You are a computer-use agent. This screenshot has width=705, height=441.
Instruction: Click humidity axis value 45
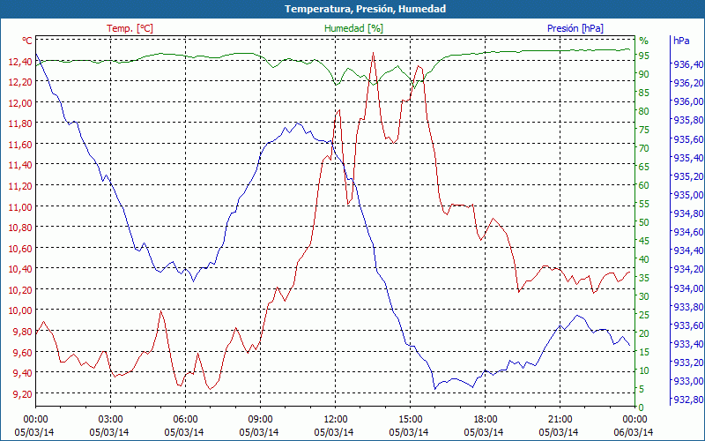644,241
